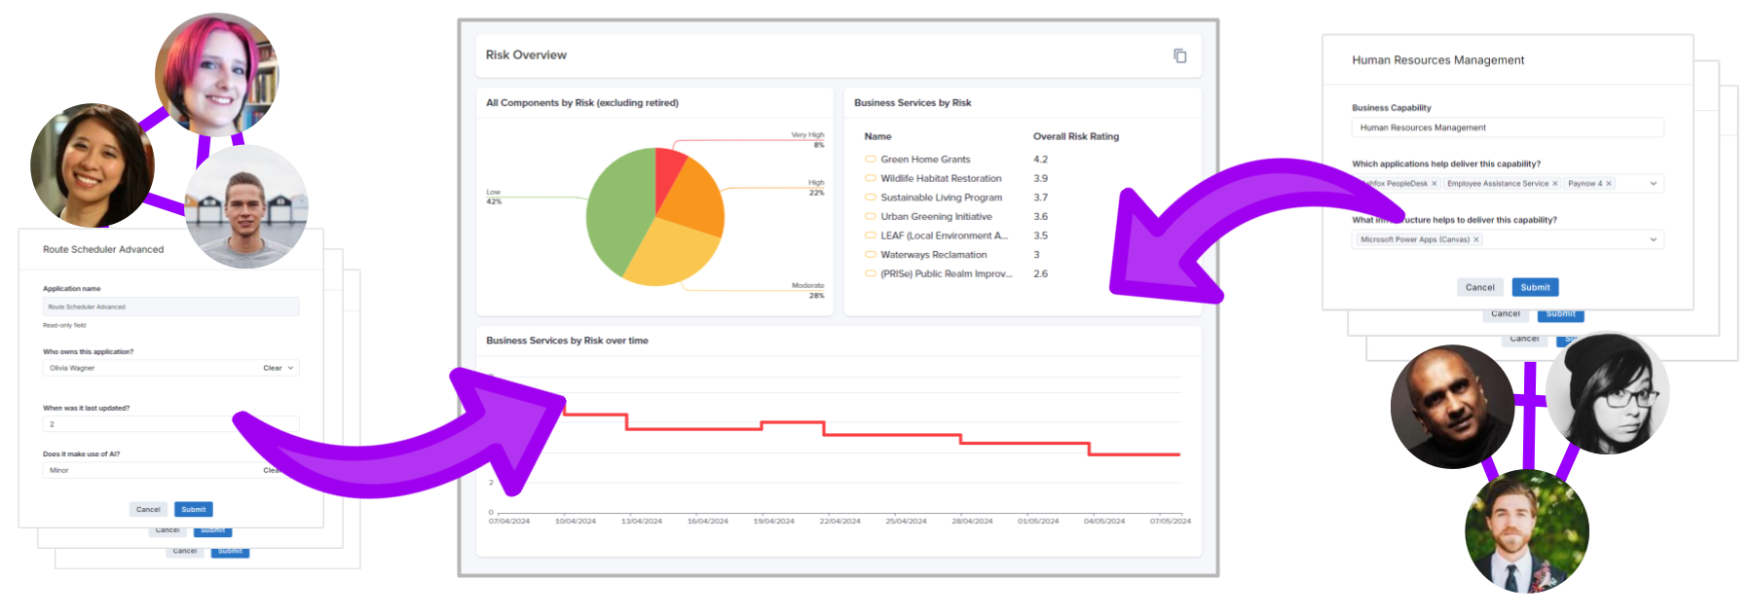Click the icon beside Waterways Reclamation
The width and height of the screenshot is (1752, 616).
[871, 255]
